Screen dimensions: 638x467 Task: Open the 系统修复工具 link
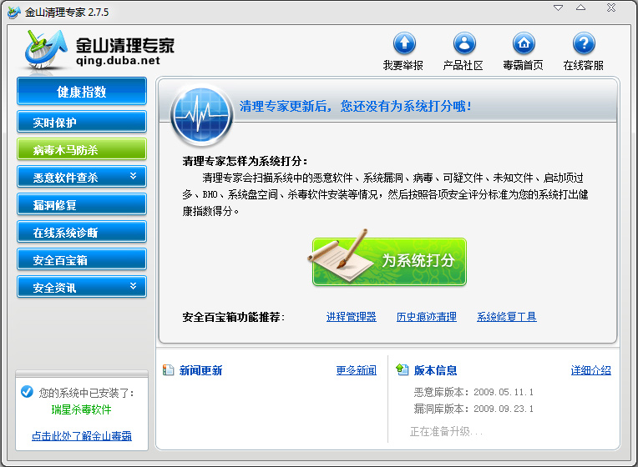coord(507,317)
